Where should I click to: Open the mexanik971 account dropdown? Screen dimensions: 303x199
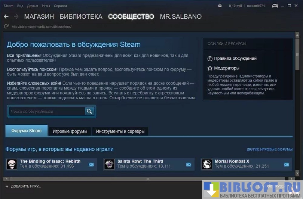pyautogui.click(x=256, y=6)
